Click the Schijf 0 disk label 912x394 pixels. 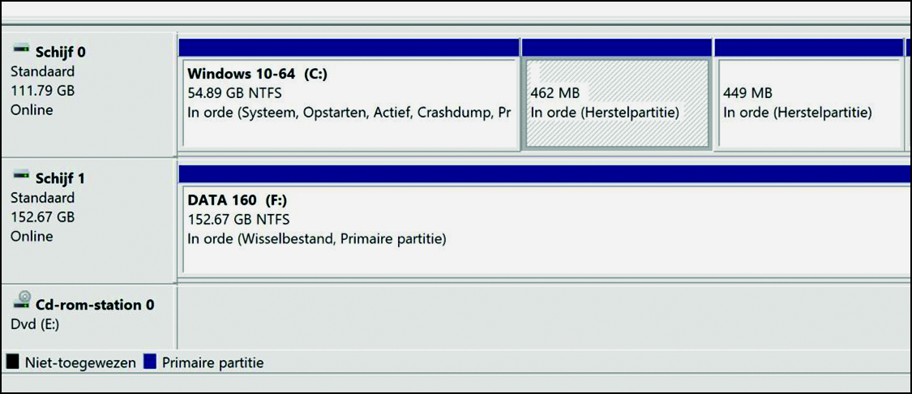coord(61,53)
